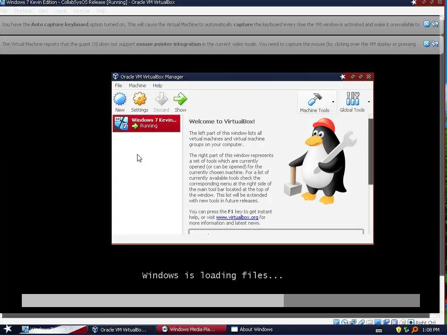The height and width of the screenshot is (335, 447).
Task: Click the on-screen keyboard tray icon
Action: point(379,330)
